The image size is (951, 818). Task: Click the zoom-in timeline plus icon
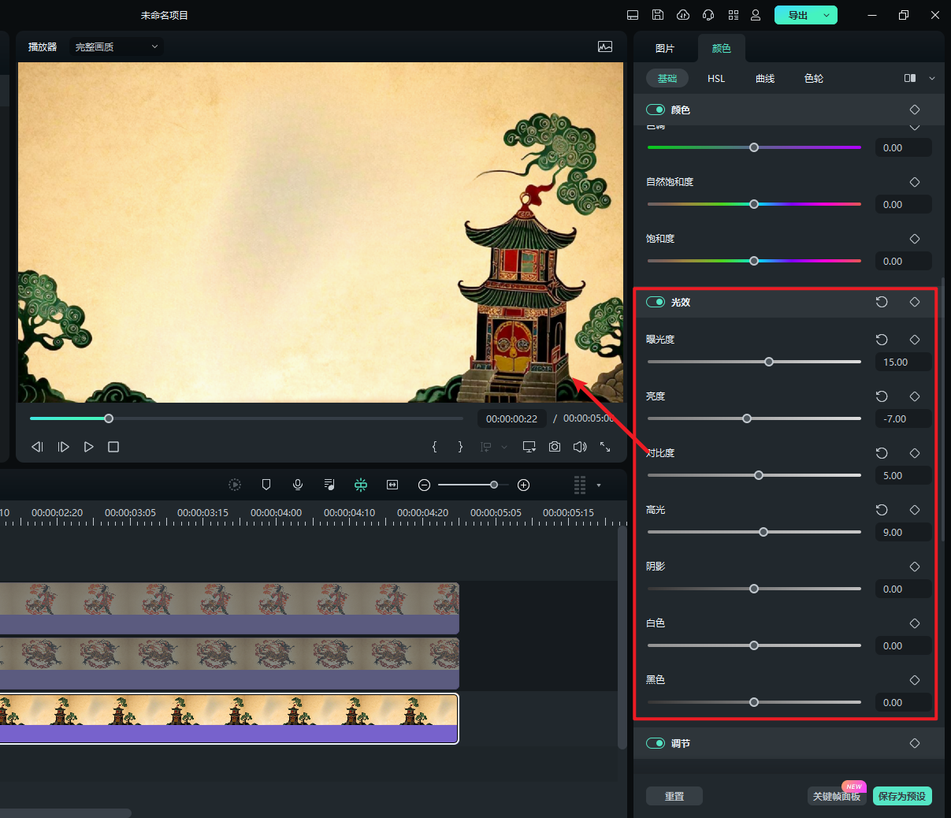(x=523, y=485)
